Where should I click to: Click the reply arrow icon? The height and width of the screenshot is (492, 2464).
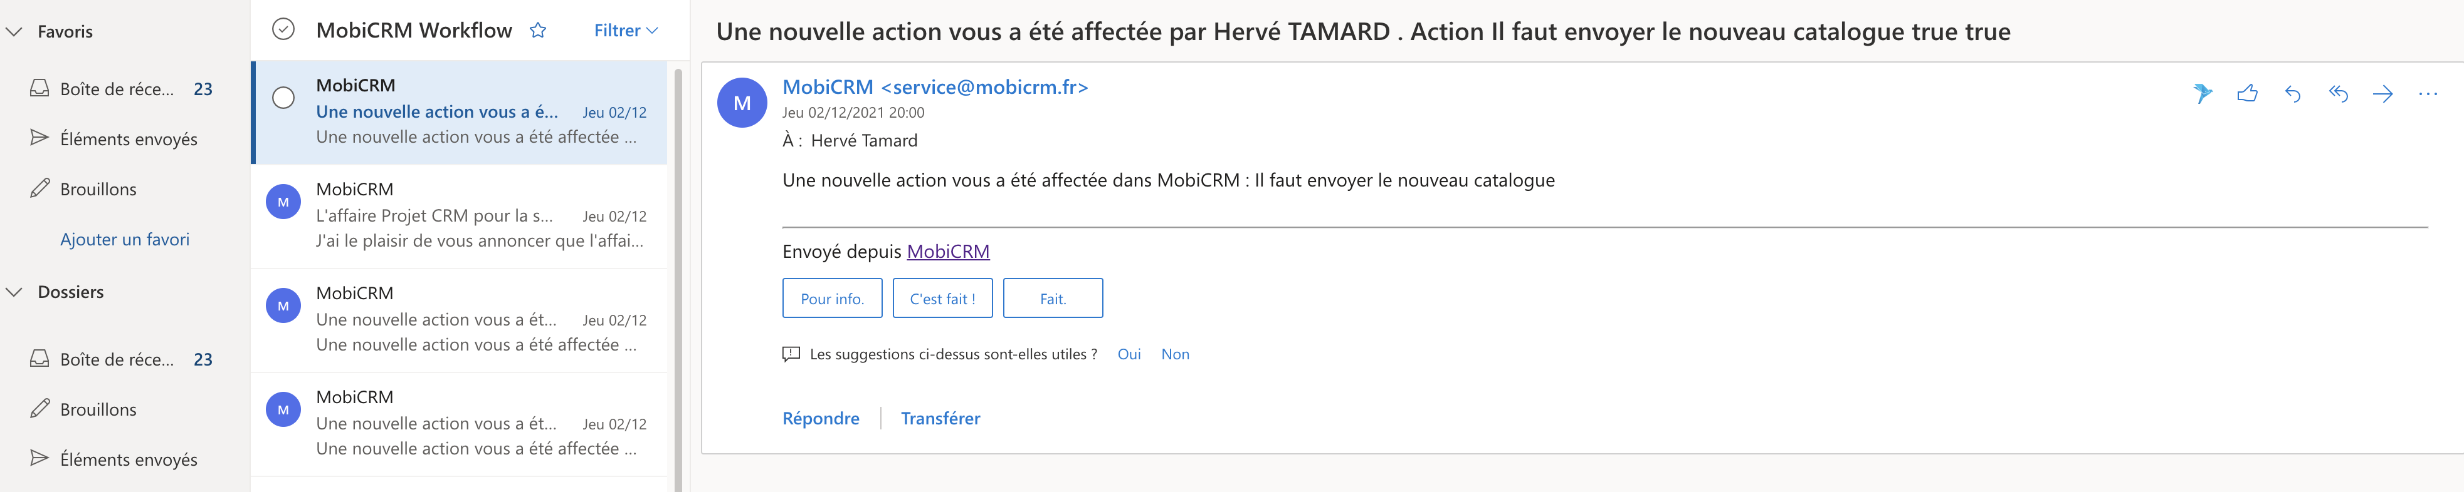(x=2293, y=93)
